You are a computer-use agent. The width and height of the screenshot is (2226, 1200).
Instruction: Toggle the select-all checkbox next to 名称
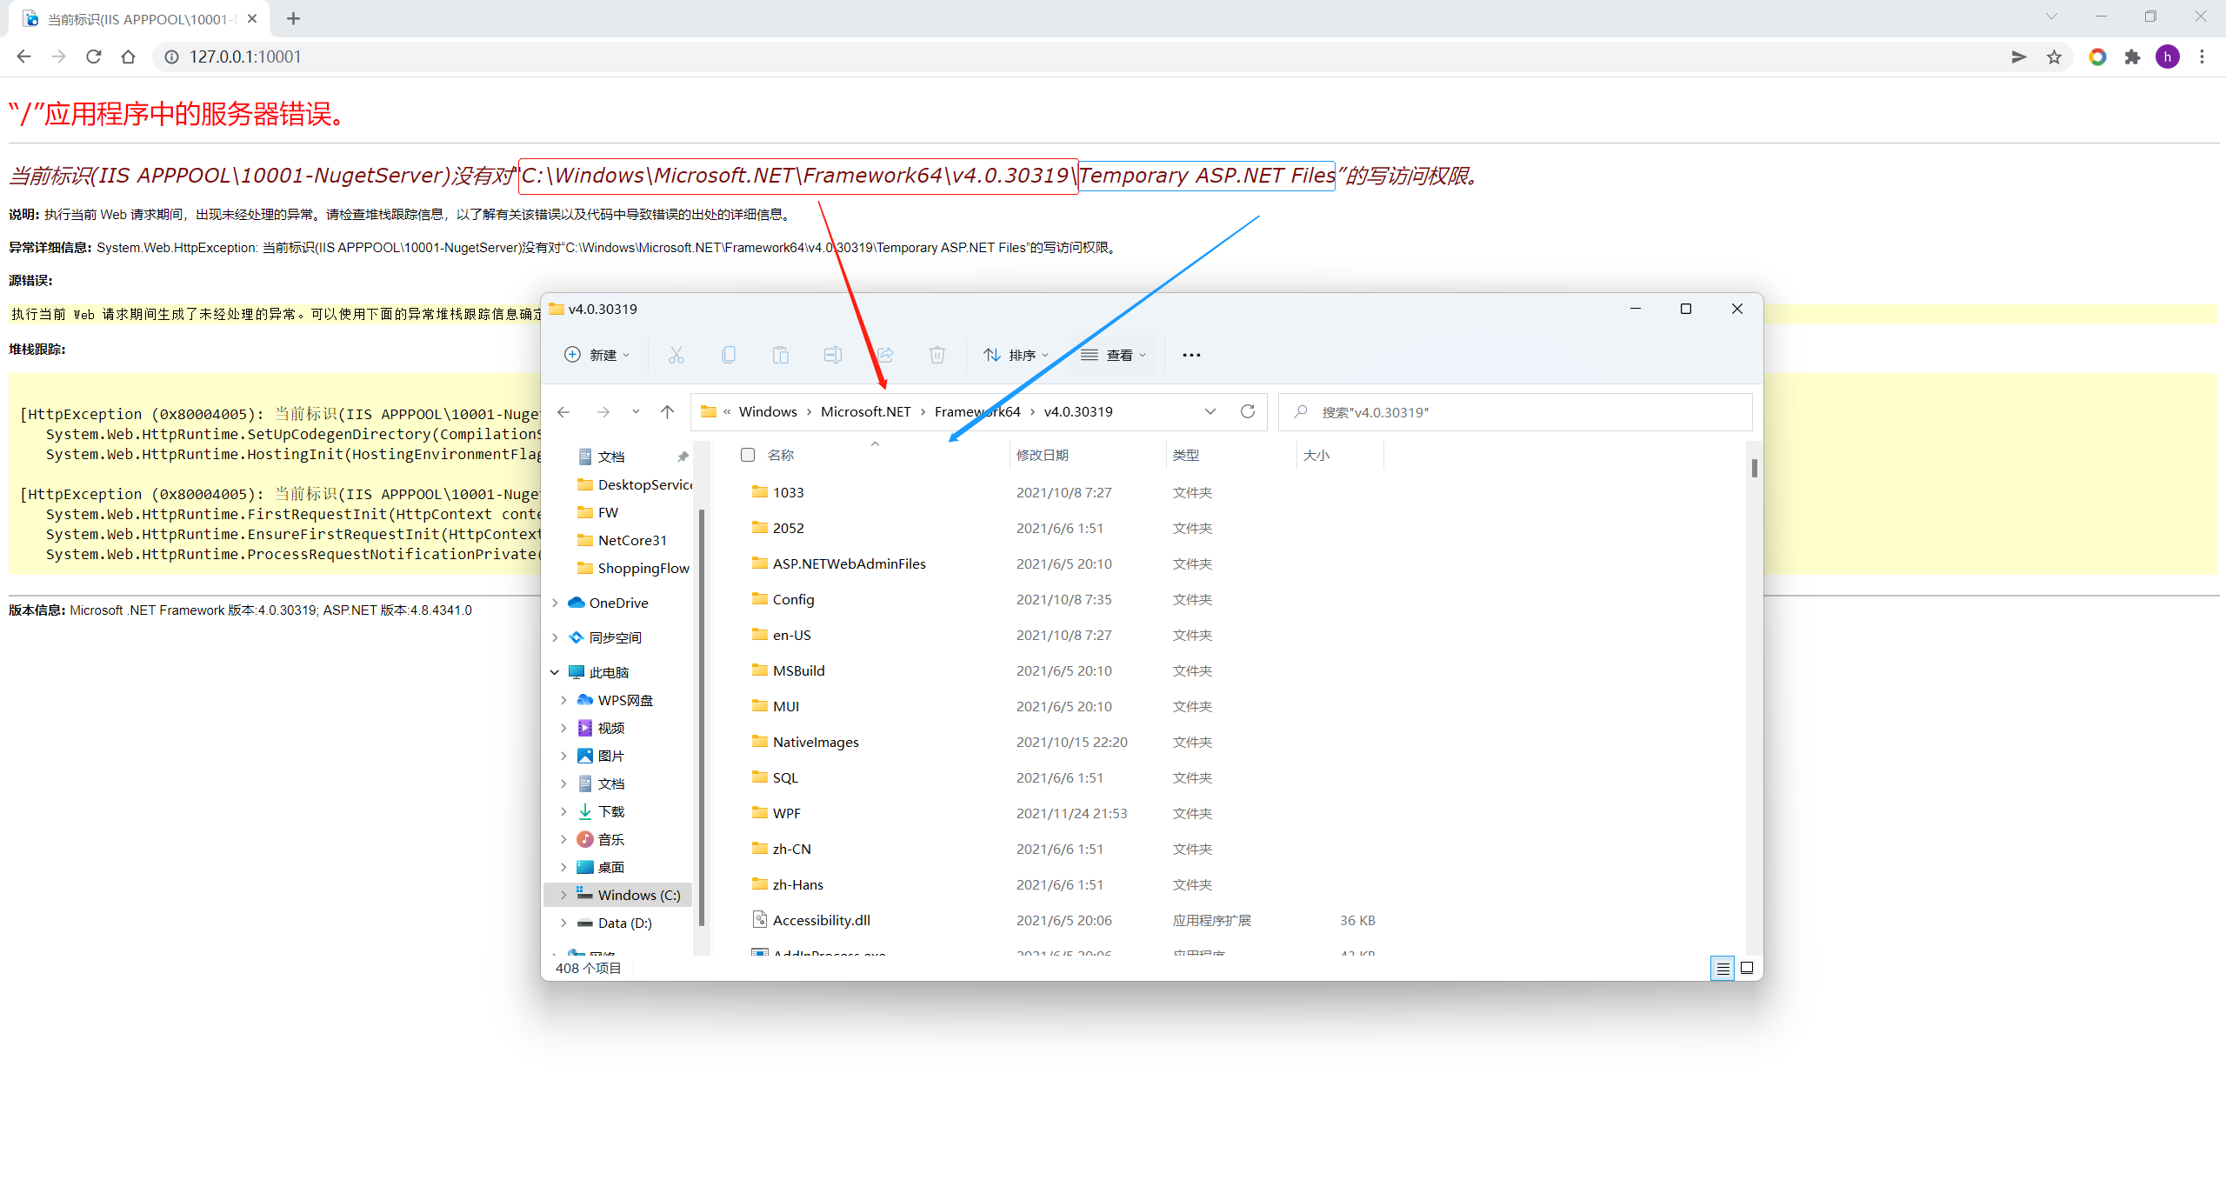(747, 455)
